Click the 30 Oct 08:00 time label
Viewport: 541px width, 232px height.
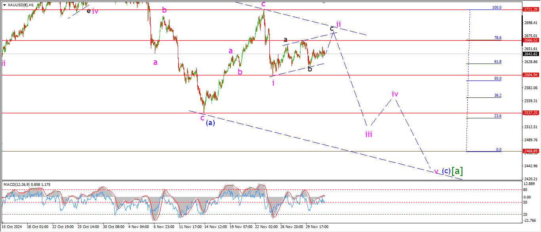click(114, 227)
